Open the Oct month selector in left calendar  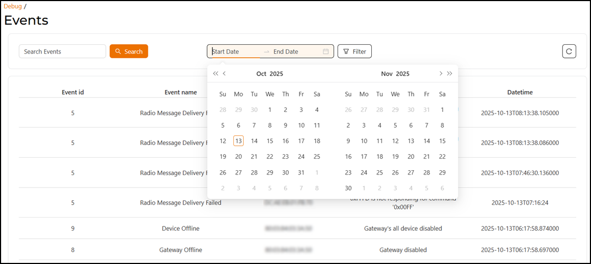(x=262, y=74)
